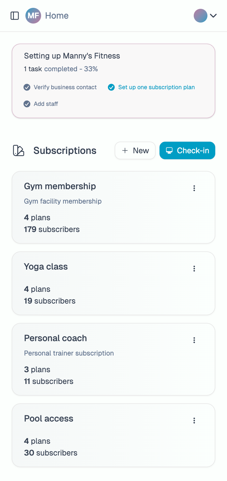This screenshot has width=227, height=481.
Task: Open the setup tasks panel
Action: (113, 80)
